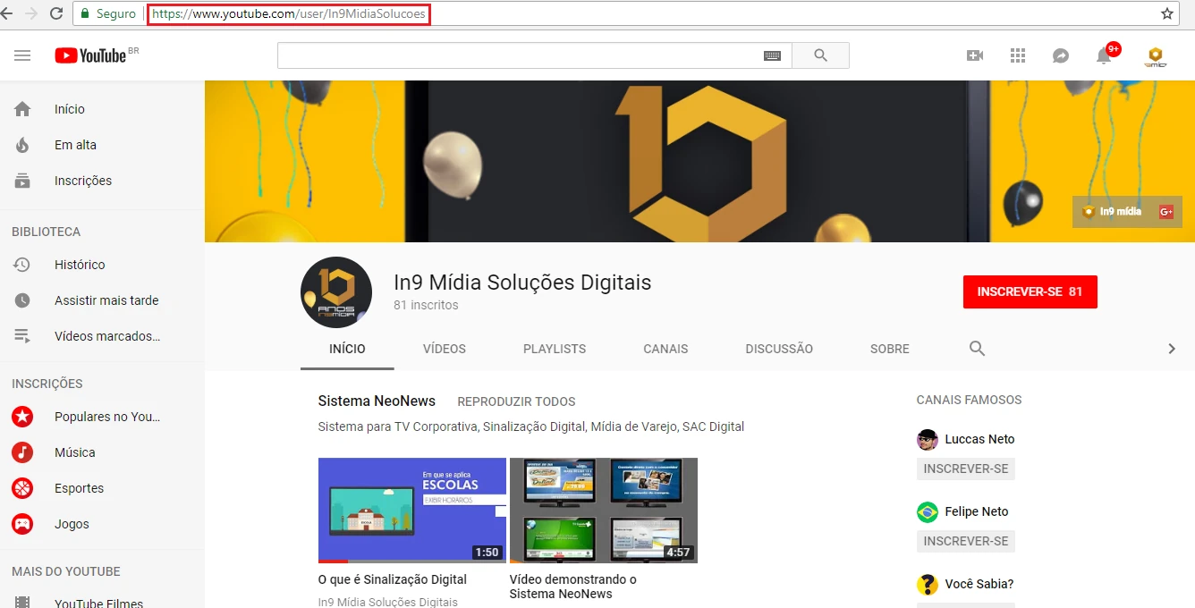This screenshot has height=608, width=1195.
Task: Click the Vídeos marcados playlist icon
Action: (x=22, y=336)
